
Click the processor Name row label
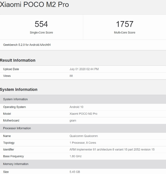click(7, 136)
